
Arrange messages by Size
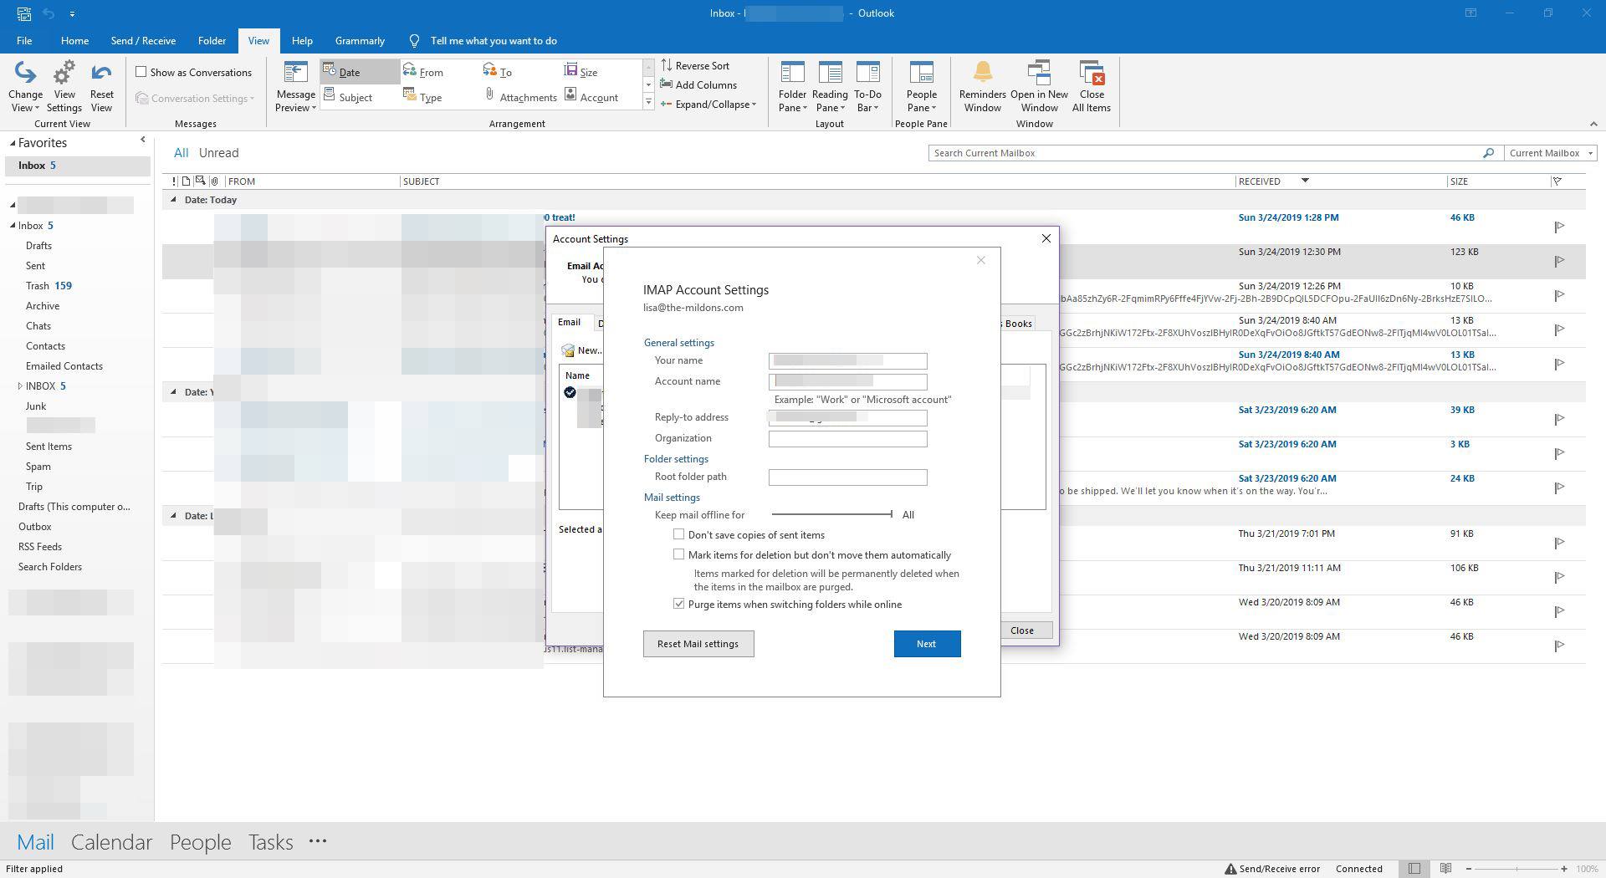point(581,72)
